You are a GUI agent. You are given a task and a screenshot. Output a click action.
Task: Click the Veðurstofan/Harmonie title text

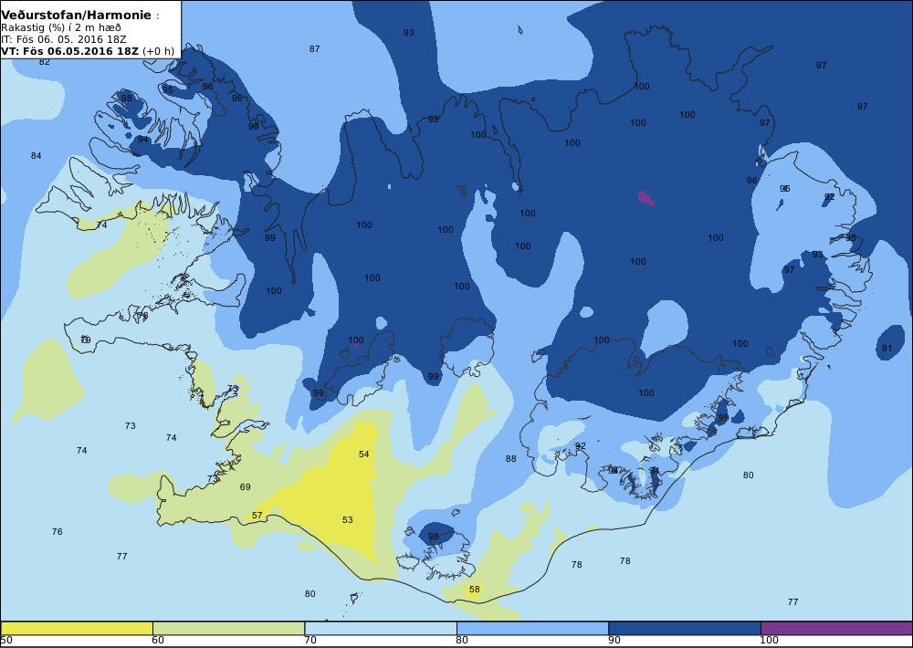(77, 16)
